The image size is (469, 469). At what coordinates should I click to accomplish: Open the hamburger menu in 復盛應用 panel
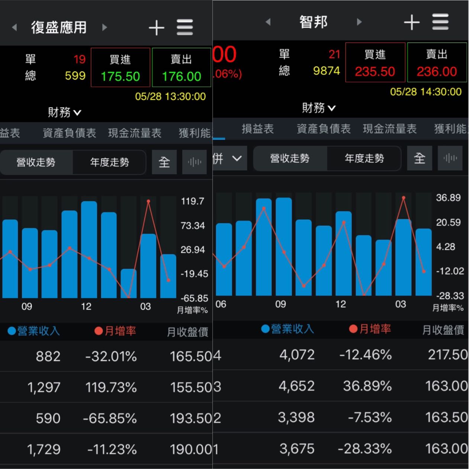pyautogui.click(x=185, y=28)
